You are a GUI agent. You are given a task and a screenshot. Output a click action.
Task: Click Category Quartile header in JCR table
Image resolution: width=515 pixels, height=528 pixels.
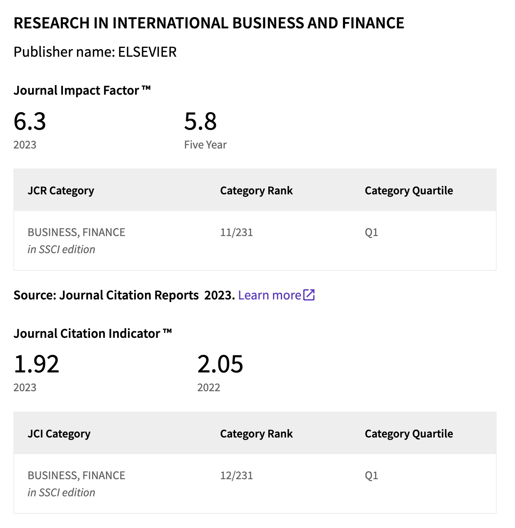point(409,191)
